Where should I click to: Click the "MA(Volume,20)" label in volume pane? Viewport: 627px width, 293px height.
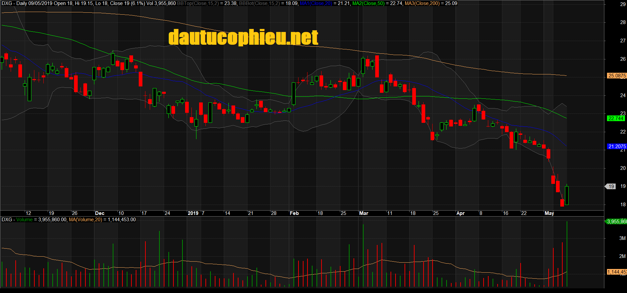[85, 220]
